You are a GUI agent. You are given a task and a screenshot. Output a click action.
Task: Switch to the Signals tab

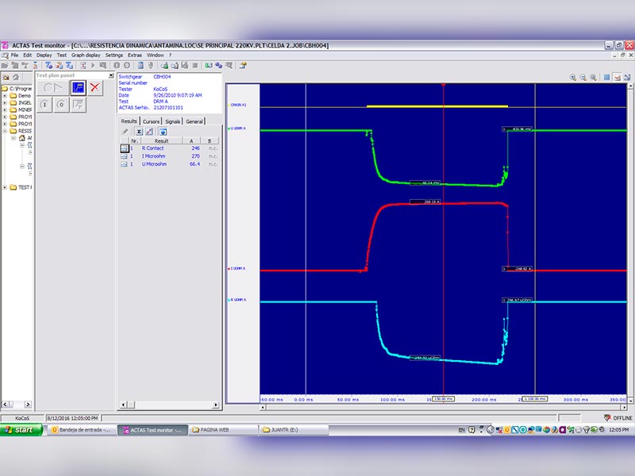pyautogui.click(x=173, y=121)
